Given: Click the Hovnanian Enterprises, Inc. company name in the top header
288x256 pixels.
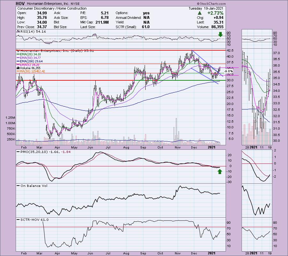Looking at the screenshot, I should (47, 4).
